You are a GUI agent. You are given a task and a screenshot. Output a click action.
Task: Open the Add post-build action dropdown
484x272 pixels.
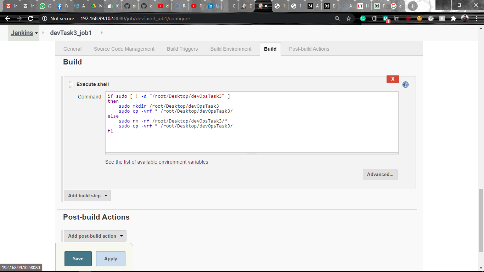[x=95, y=236]
